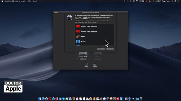
Task: Open Spotlight search in menu bar
Action: click(x=172, y=1)
